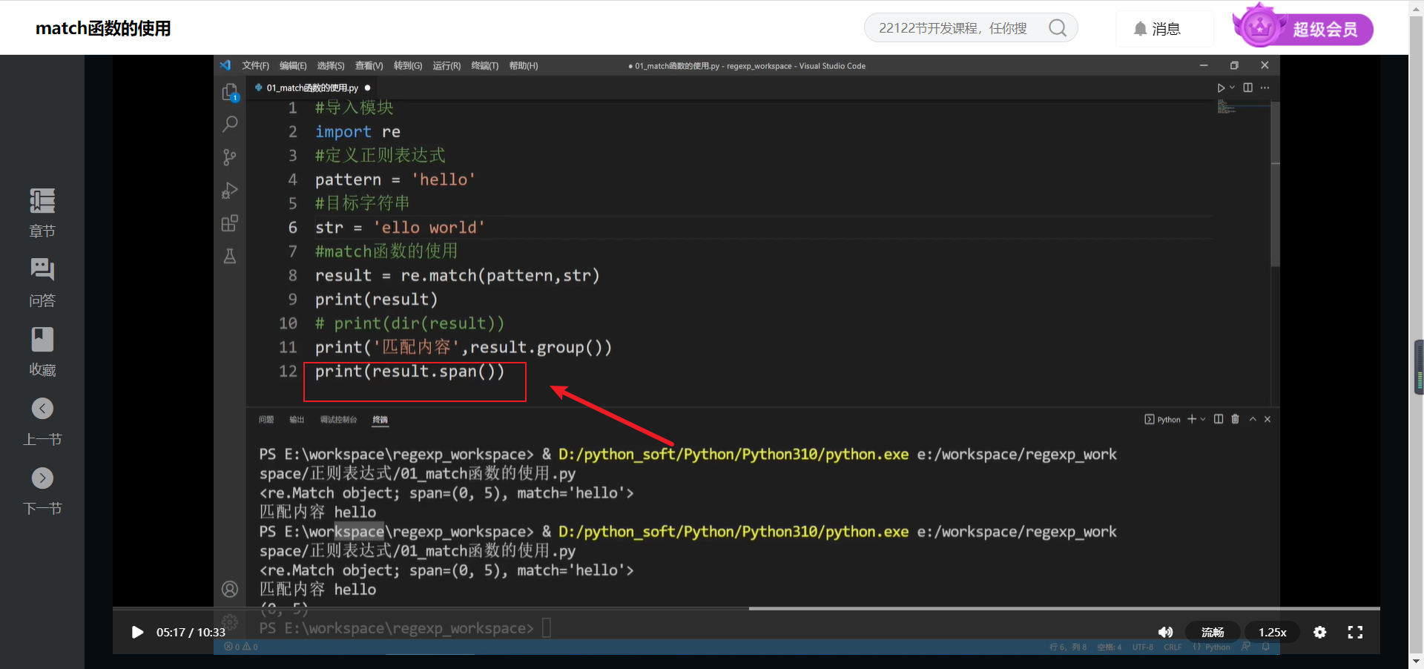Click the UTF-8 encoding status item
This screenshot has width=1424, height=669.
click(x=1142, y=647)
